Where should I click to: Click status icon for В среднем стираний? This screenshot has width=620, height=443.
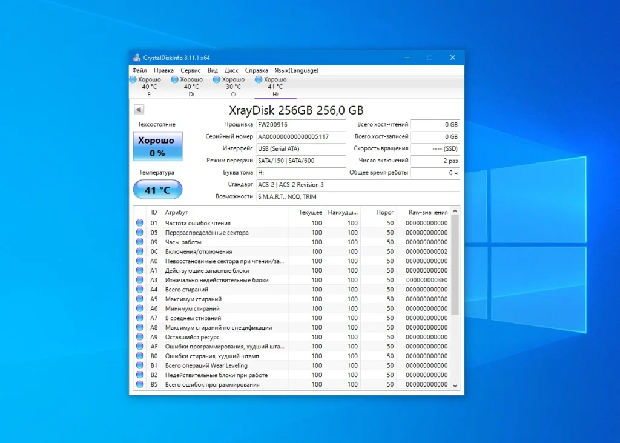(140, 318)
